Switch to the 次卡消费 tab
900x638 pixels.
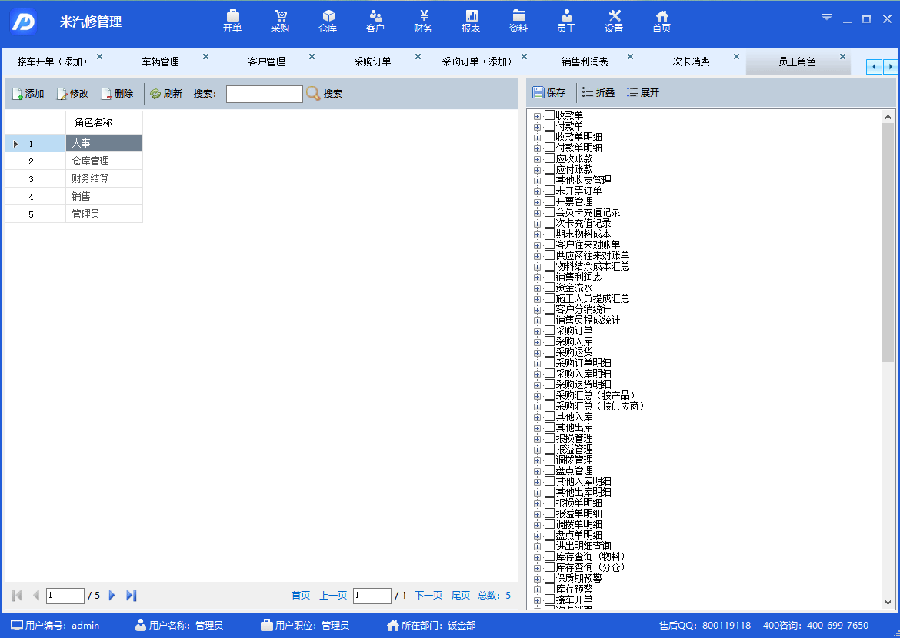(x=691, y=61)
